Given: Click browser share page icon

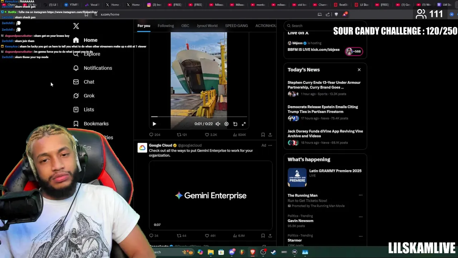Looking at the screenshot, I should 328,14.
